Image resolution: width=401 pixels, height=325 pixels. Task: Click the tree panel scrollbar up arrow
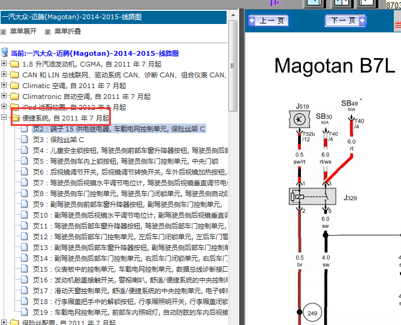click(233, 15)
